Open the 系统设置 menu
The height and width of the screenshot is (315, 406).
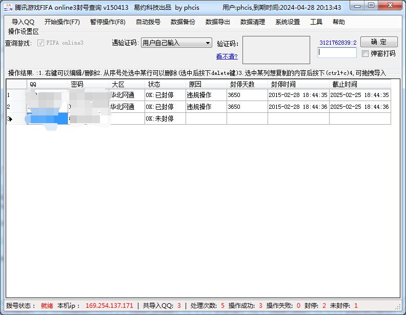[x=288, y=22]
